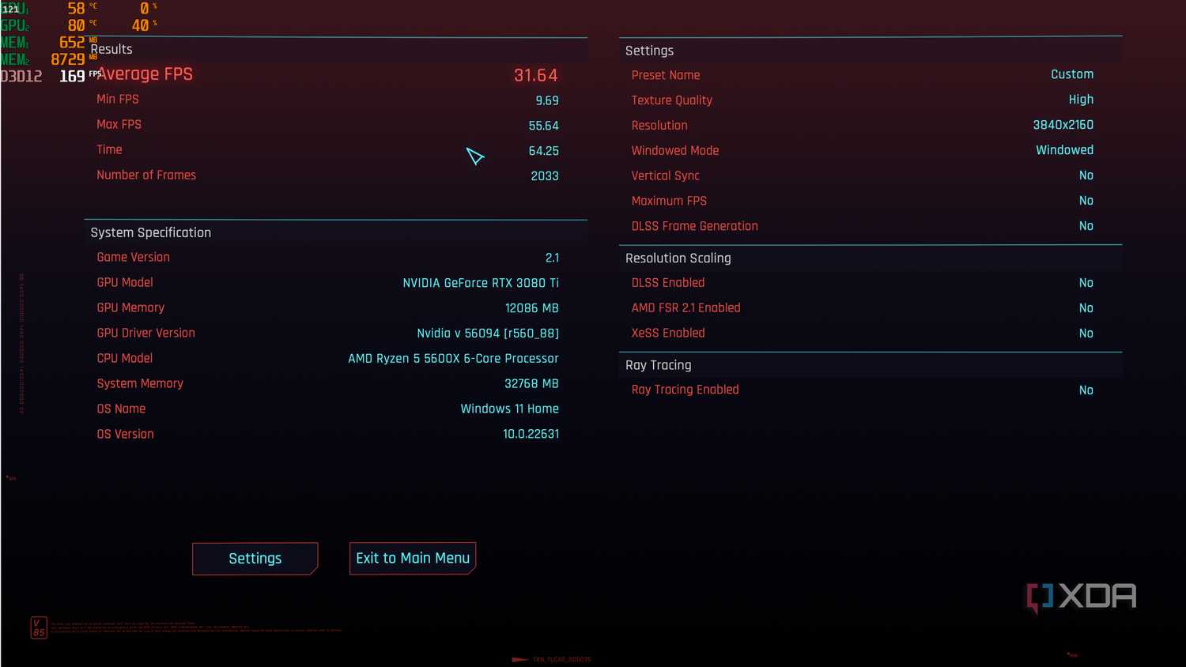Click the No value for DLSS Frame Generation
This screenshot has height=667, width=1186.
click(1086, 226)
